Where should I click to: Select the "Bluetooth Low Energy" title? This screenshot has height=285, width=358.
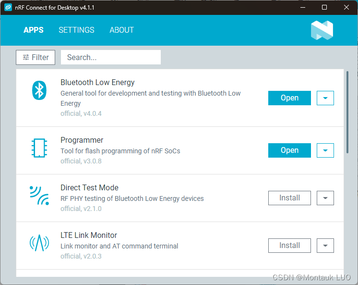coord(97,82)
